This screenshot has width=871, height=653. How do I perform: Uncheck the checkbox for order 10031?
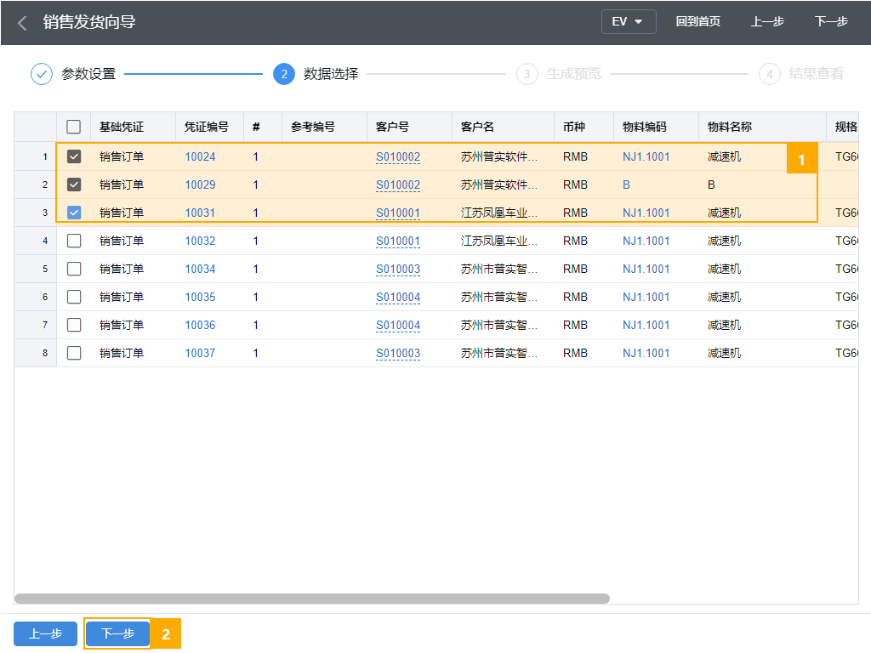(x=74, y=213)
